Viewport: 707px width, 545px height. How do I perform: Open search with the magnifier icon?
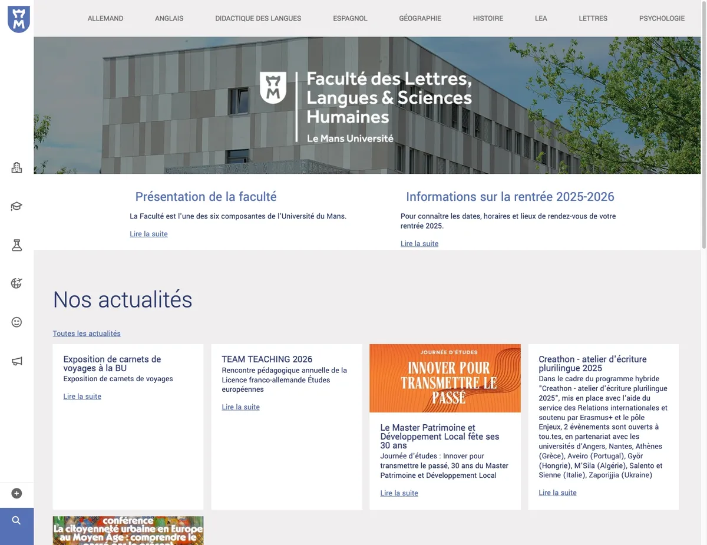click(x=16, y=520)
